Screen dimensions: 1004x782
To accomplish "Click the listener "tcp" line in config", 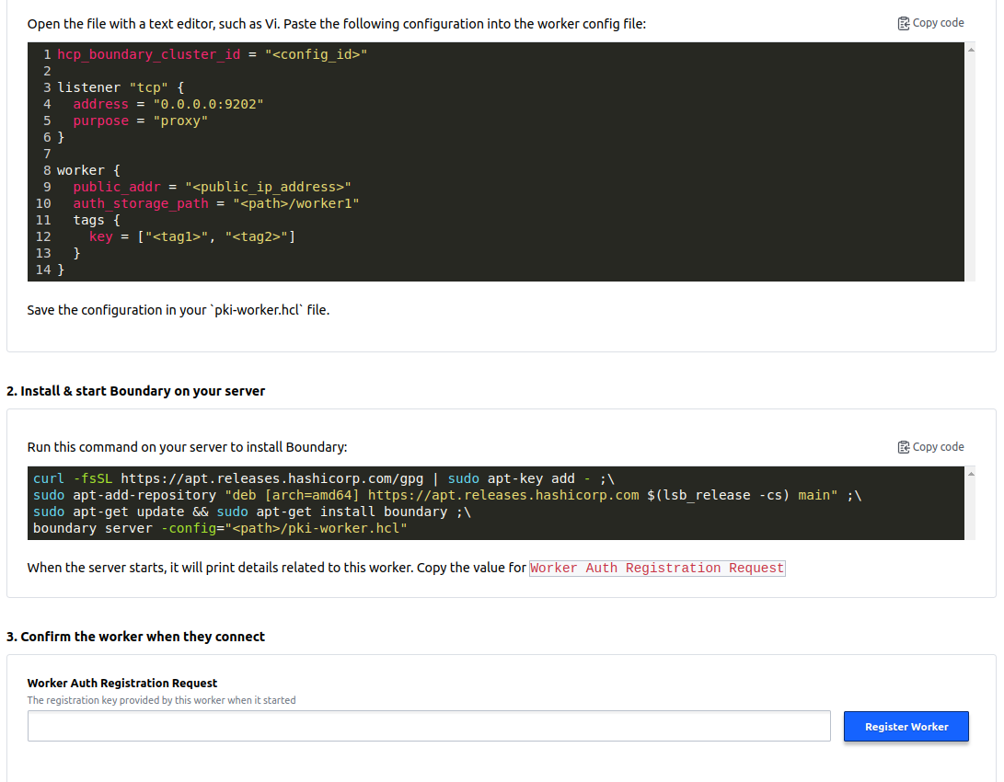I will coord(121,87).
